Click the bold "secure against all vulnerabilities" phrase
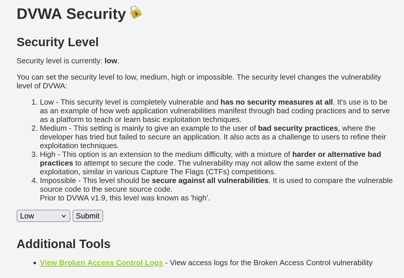This screenshot has height=278, width=404. click(210, 180)
